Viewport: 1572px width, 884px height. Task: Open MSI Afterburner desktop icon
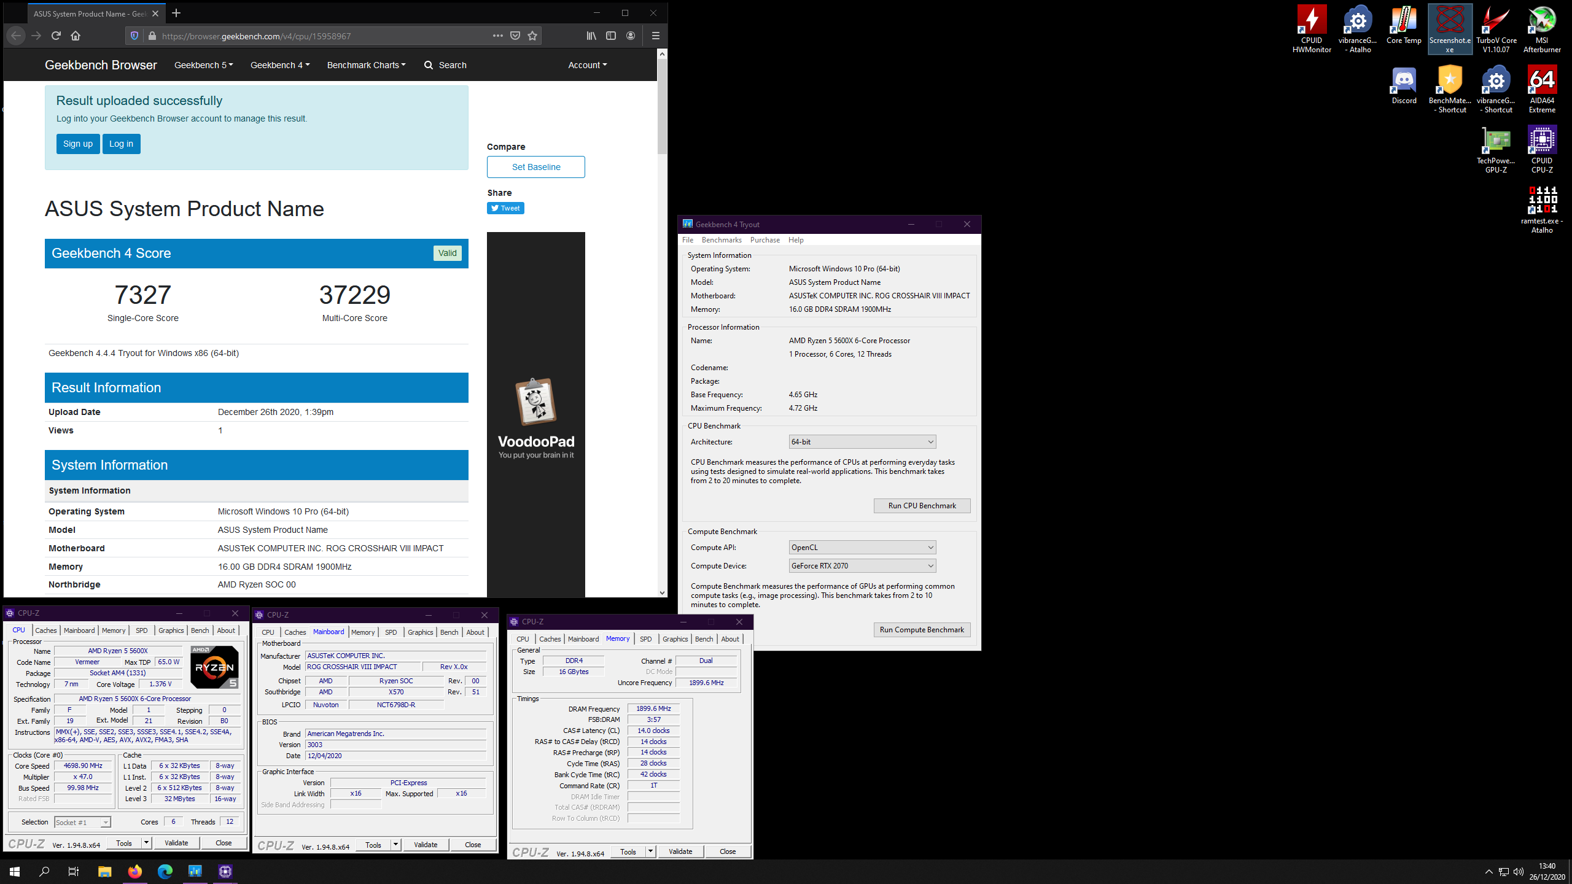(x=1542, y=29)
